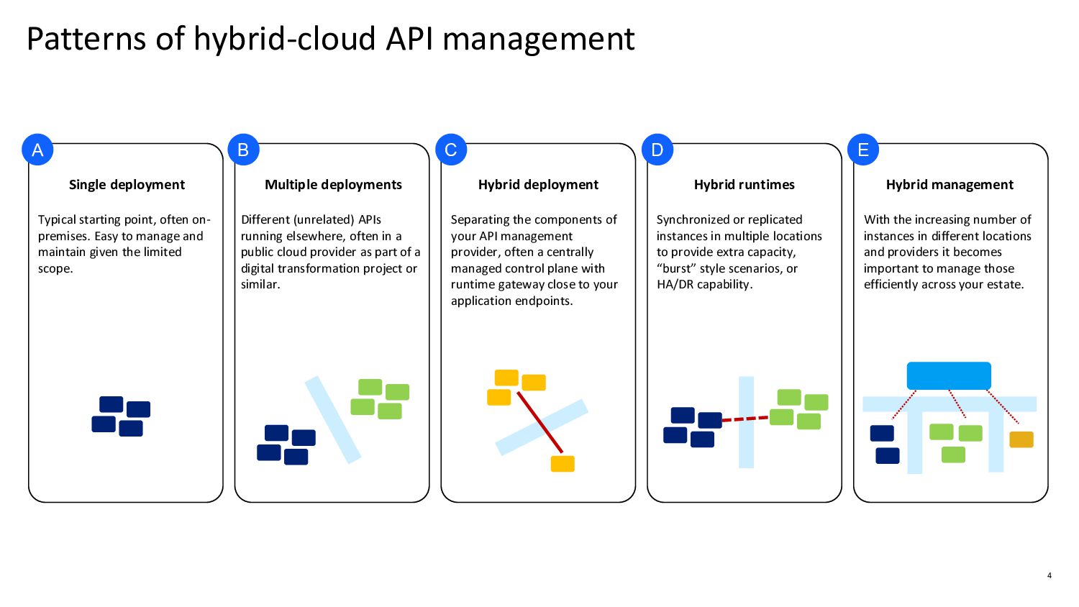Click the green block cluster in card B
This screenshot has height=607, width=1079.
380,399
